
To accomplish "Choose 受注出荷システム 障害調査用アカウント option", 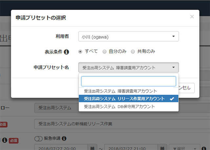I will (x=128, y=91).
